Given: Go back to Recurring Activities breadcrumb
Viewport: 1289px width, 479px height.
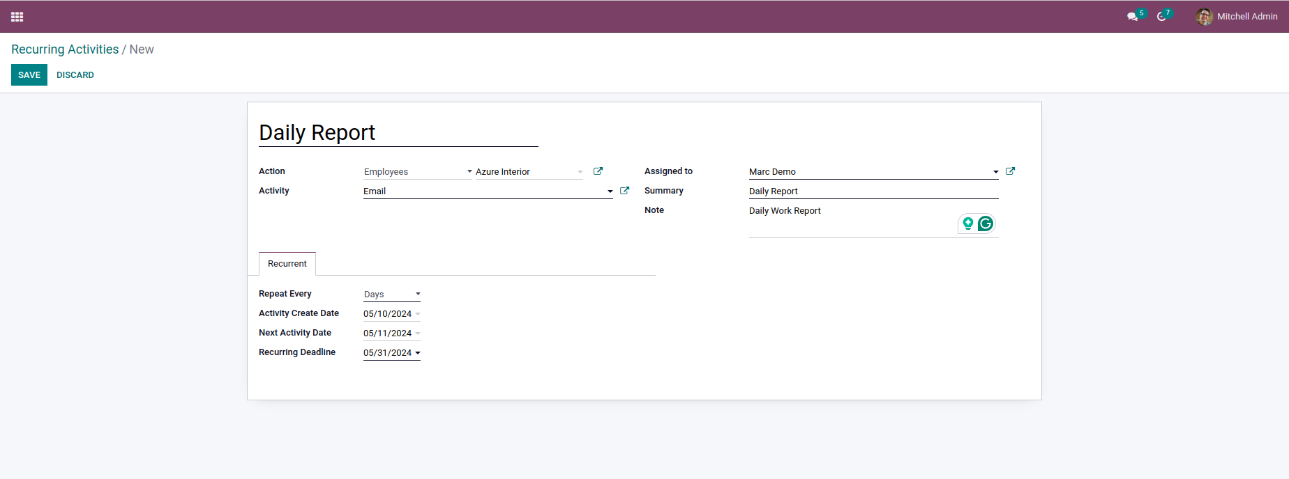Looking at the screenshot, I should [65, 49].
